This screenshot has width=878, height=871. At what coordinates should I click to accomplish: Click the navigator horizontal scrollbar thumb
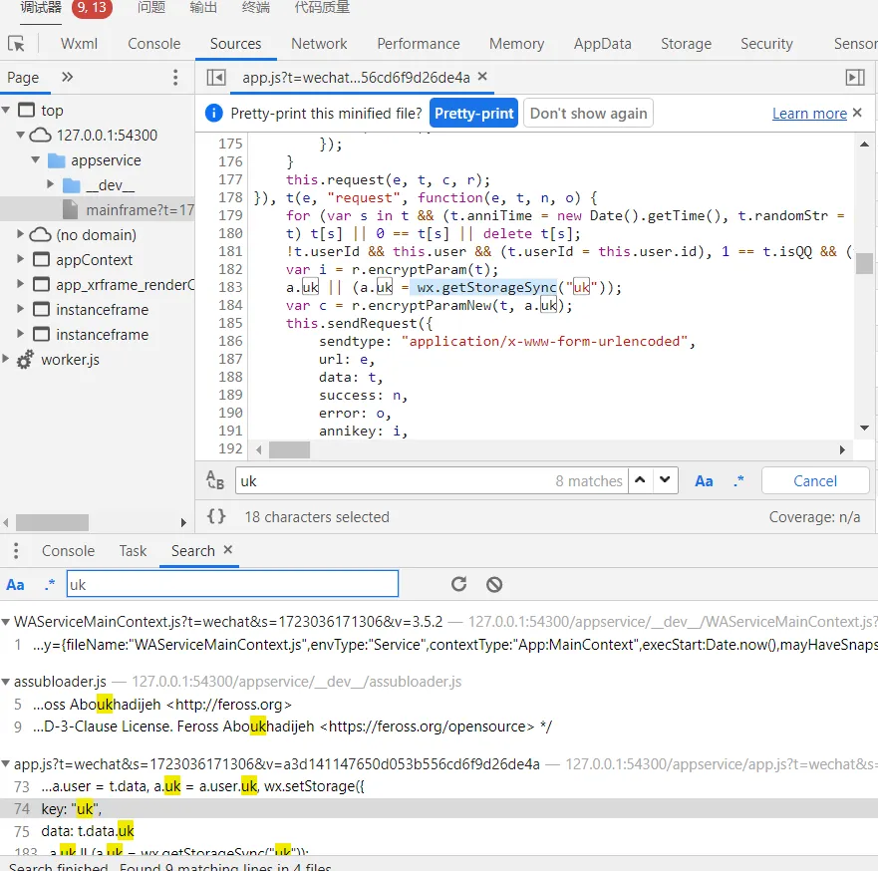pyautogui.click(x=52, y=522)
